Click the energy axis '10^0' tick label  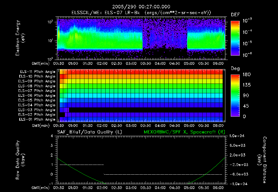(x=50, y=59)
